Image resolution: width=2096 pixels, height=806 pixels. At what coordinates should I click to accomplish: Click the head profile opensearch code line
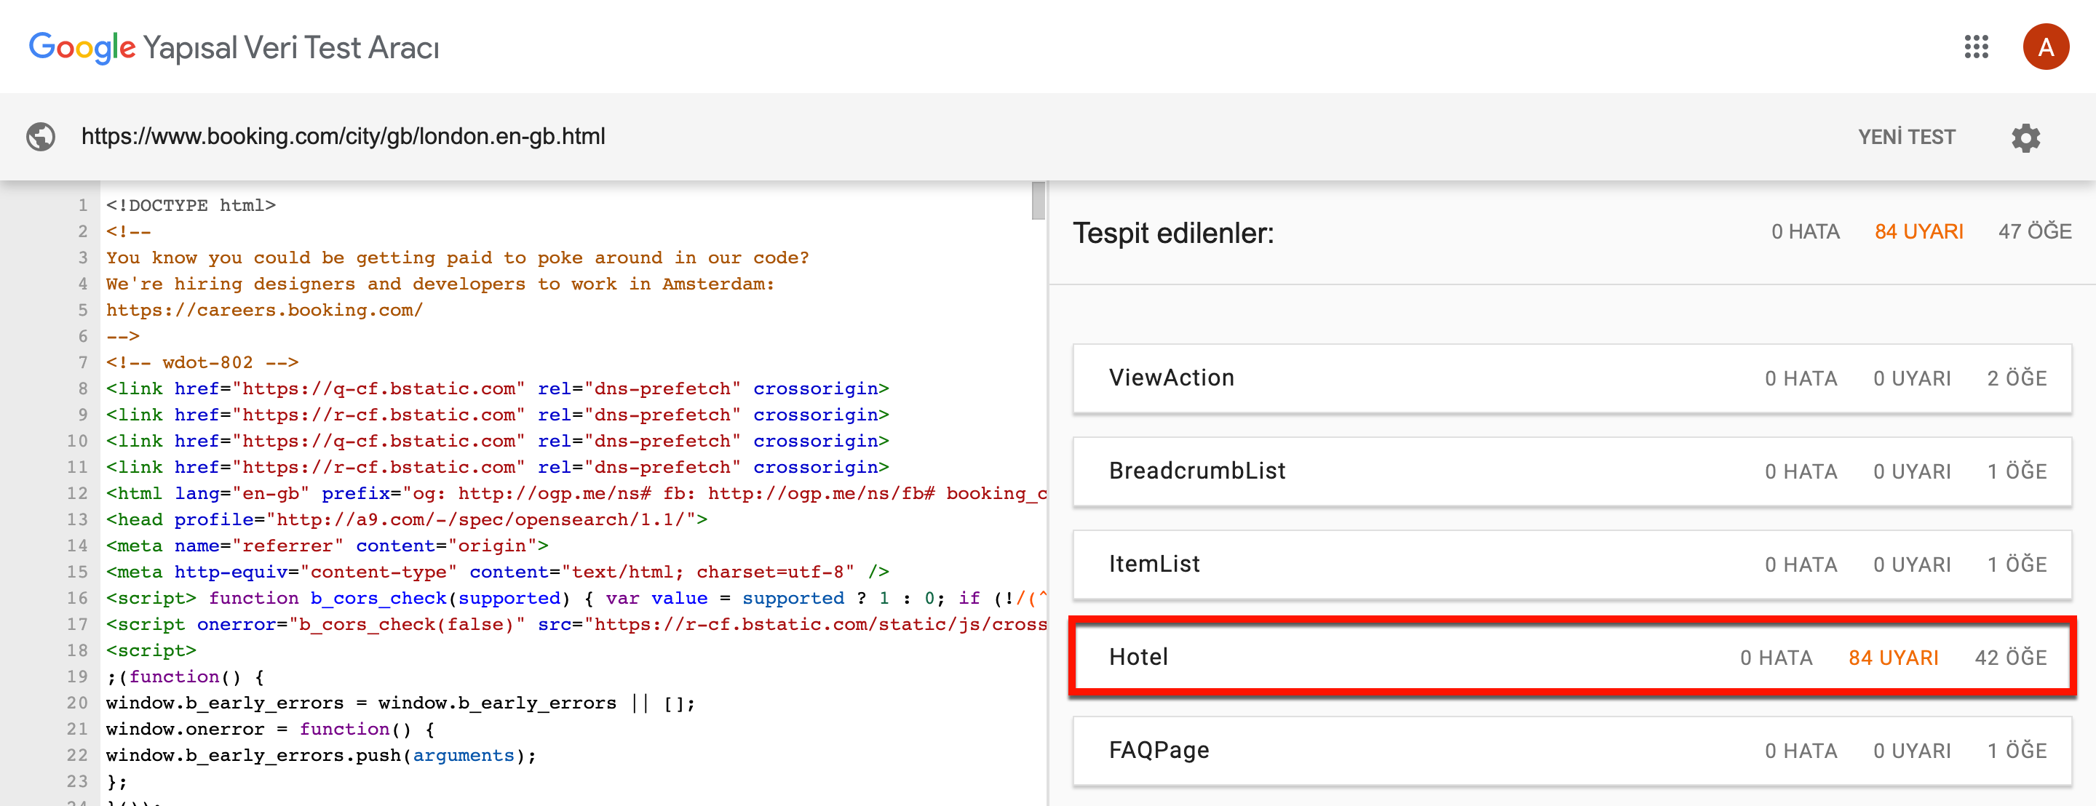407,519
